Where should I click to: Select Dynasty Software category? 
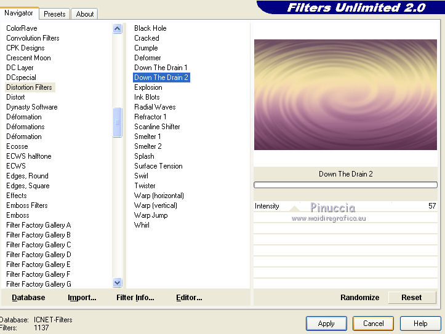click(x=32, y=107)
